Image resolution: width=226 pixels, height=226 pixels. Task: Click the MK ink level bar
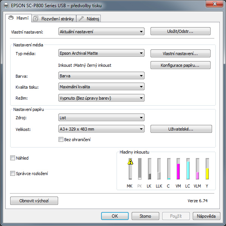(130, 169)
